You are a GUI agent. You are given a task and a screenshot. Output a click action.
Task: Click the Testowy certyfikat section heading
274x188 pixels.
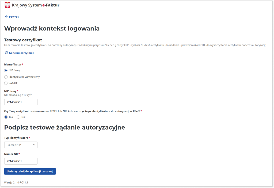pyautogui.click(x=23, y=40)
